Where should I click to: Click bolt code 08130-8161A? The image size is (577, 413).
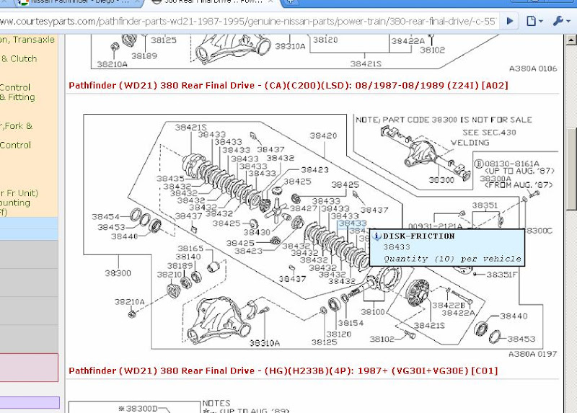pos(512,164)
